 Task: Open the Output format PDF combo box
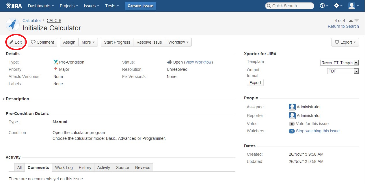tap(343, 71)
